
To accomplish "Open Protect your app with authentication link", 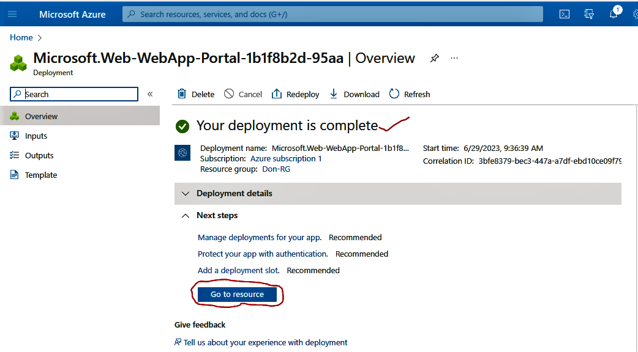I will pos(263,254).
